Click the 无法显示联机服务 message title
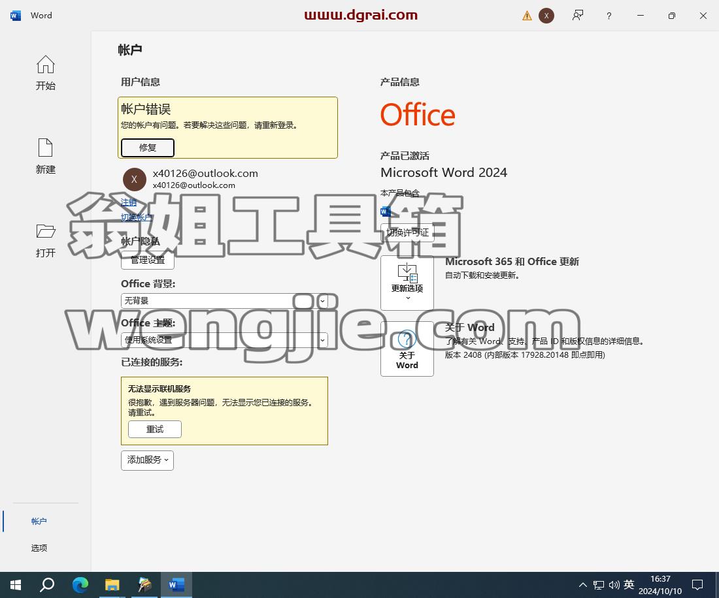719x598 pixels. pyautogui.click(x=159, y=388)
